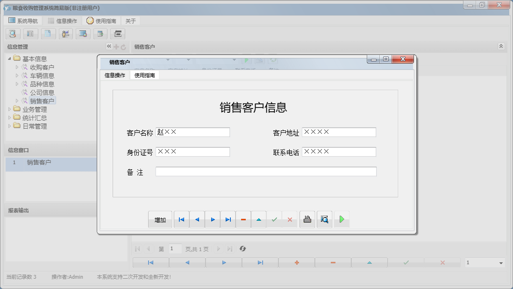Switch to the 使用指南 tab in the dialog

145,75
